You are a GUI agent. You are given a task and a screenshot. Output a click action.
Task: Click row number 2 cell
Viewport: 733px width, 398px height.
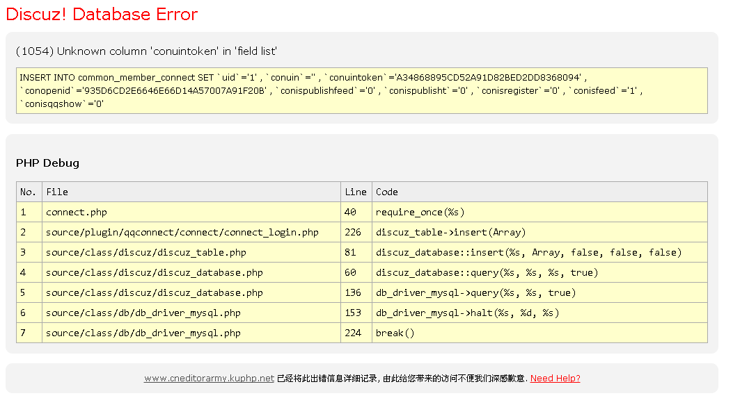pos(29,233)
